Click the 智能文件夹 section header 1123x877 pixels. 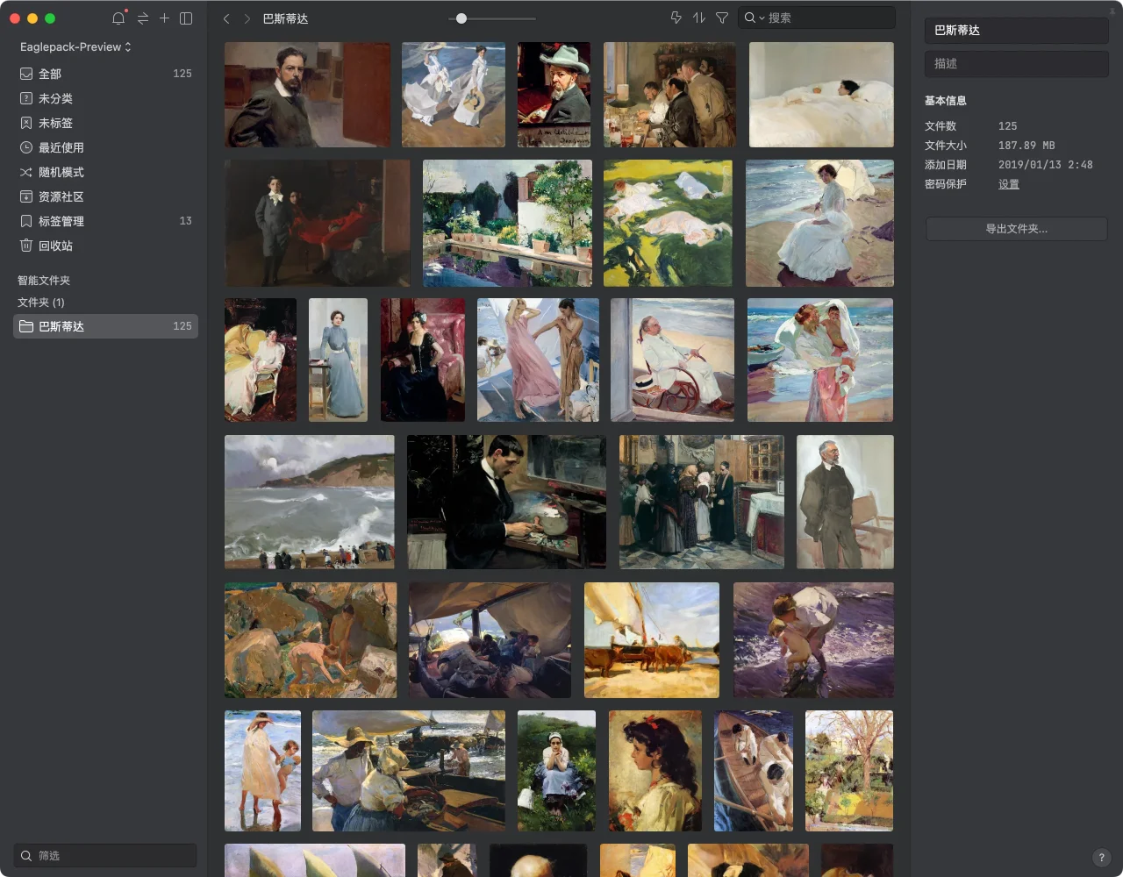coord(44,281)
